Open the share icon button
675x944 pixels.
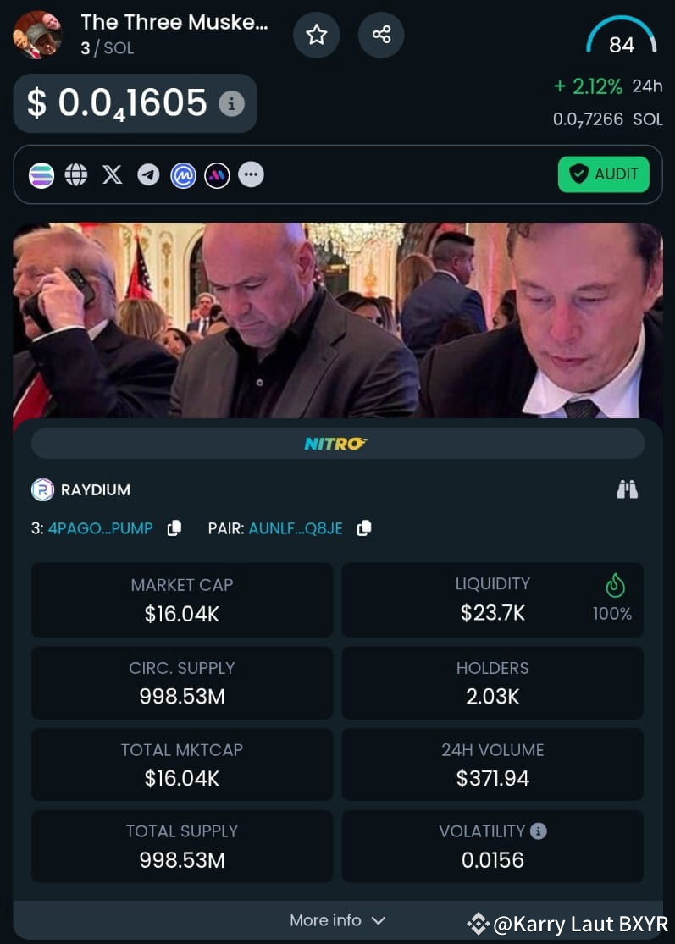pos(381,35)
